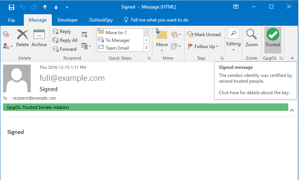Click the Reply button
The width and height of the screenshot is (299, 180).
click(x=62, y=32)
